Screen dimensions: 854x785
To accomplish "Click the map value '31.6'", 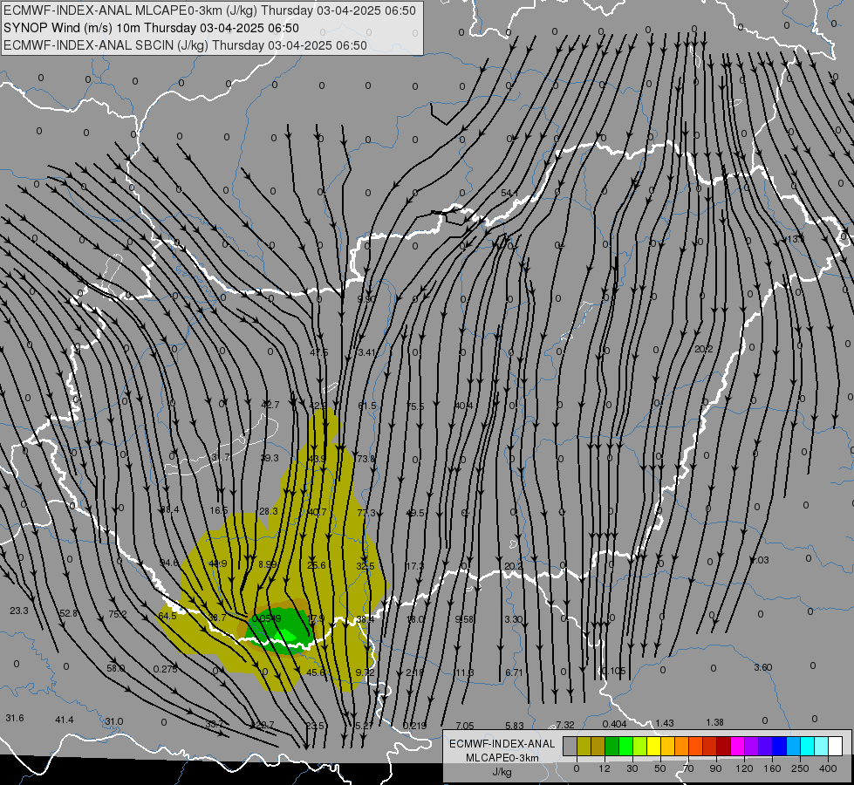I will (15, 718).
